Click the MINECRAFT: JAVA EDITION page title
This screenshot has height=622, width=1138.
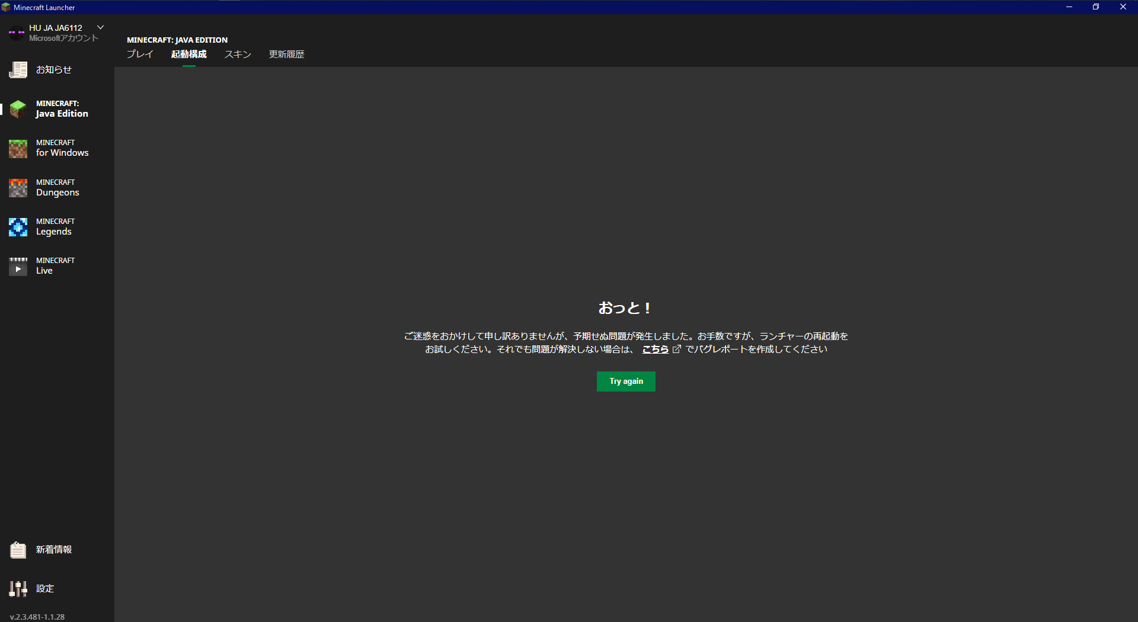(x=177, y=40)
